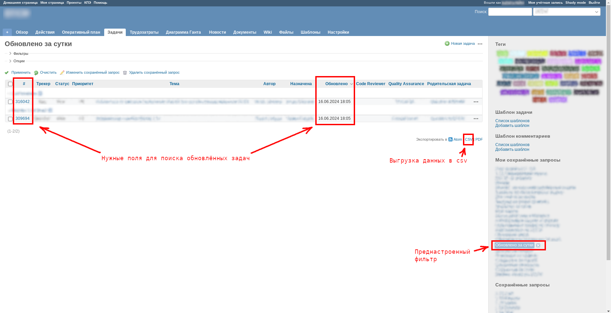Viewport: 611px width, 313px height.
Task: Apply filters with the green Применить checkmark icon
Action: (x=7, y=72)
